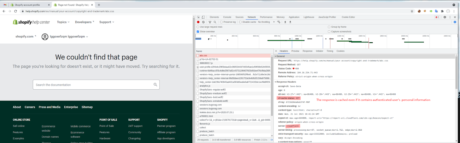Open the network search magnifier icon

click(x=215, y=22)
